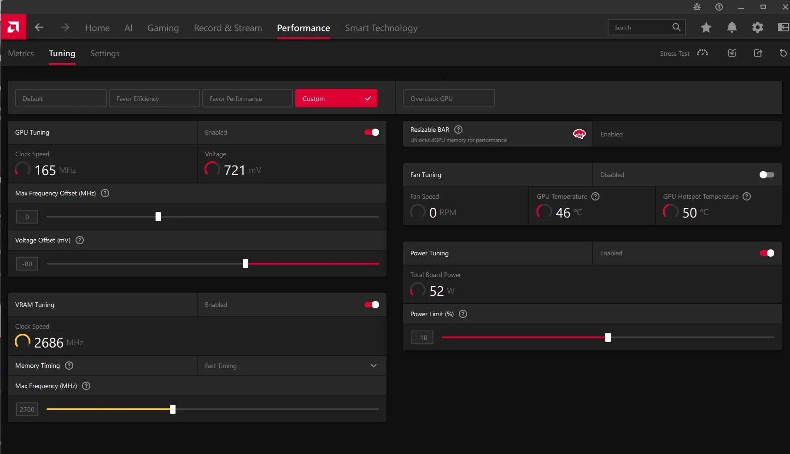Select the Default tuning preset
The width and height of the screenshot is (790, 454).
(61, 98)
